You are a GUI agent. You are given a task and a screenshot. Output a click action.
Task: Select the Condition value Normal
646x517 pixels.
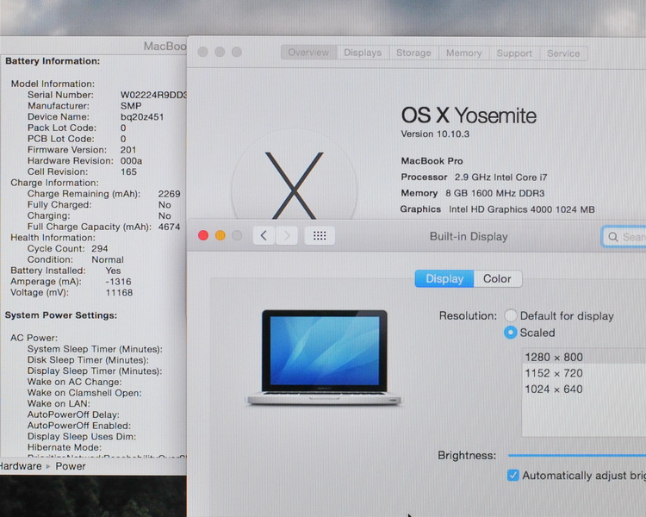coord(108,259)
